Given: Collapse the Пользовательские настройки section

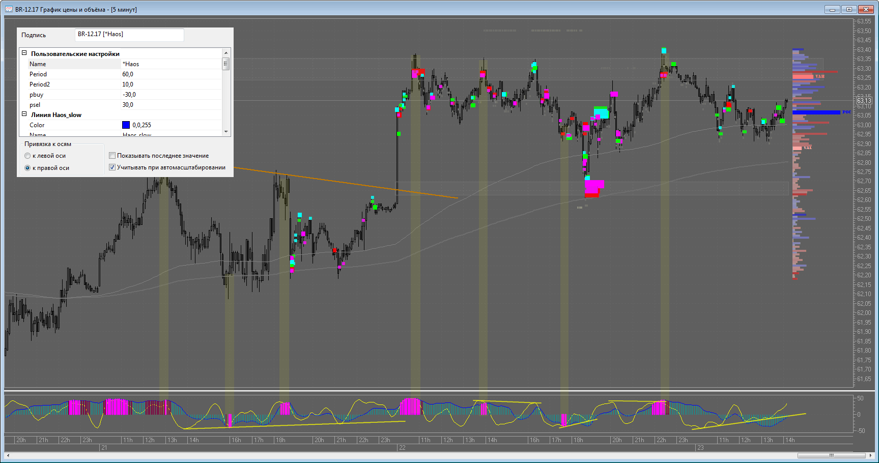Looking at the screenshot, I should [x=24, y=53].
